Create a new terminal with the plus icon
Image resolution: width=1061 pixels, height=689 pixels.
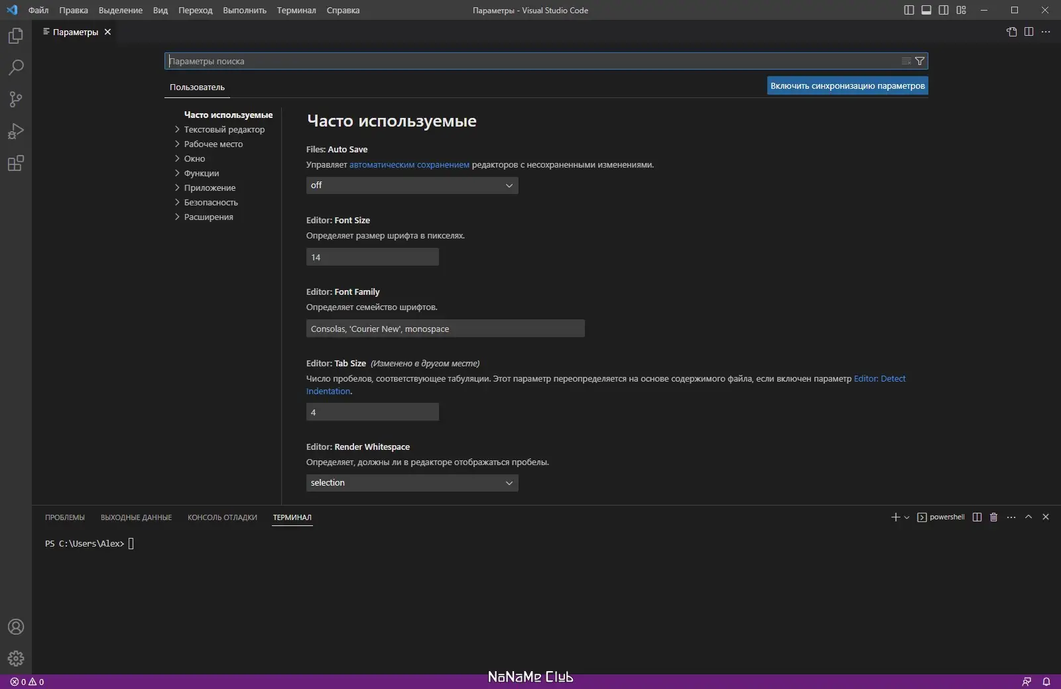tap(894, 517)
